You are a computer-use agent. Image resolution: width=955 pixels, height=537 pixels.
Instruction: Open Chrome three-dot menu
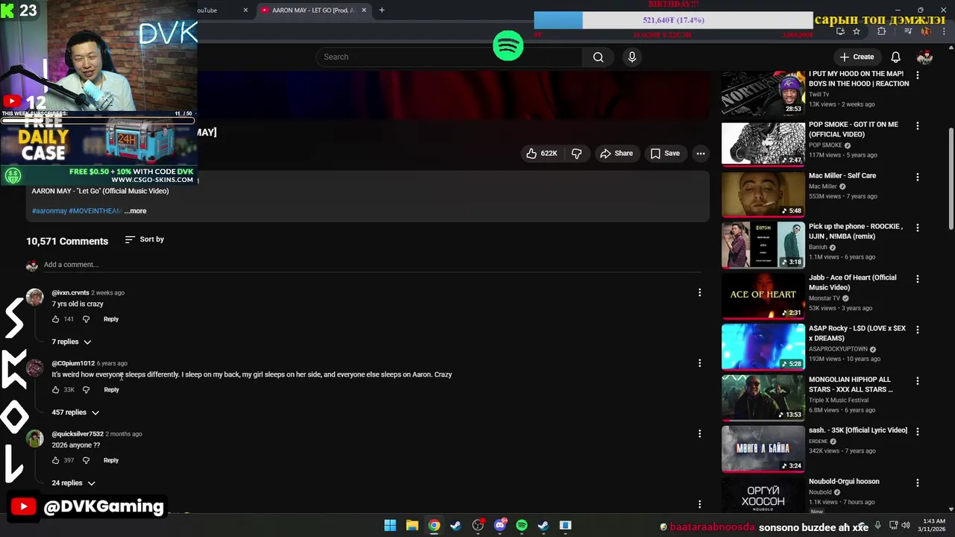coord(944,31)
